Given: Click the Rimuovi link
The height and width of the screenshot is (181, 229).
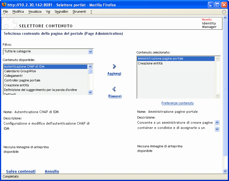Looking at the screenshot, I should tap(115, 96).
